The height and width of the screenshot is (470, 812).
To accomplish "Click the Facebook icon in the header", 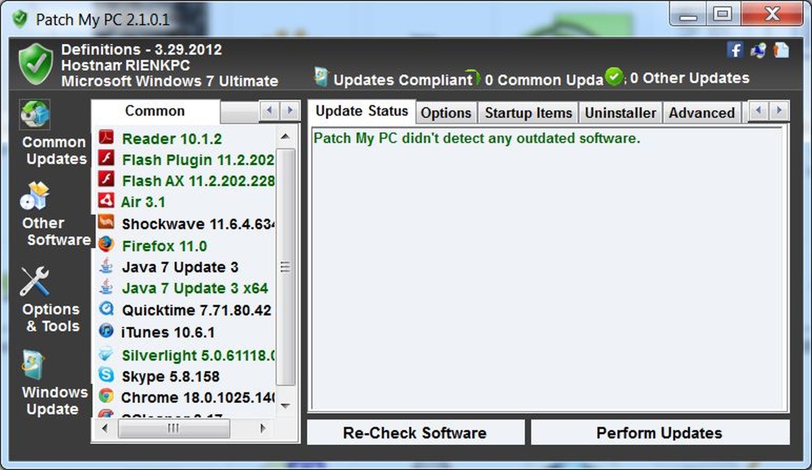I will [735, 50].
